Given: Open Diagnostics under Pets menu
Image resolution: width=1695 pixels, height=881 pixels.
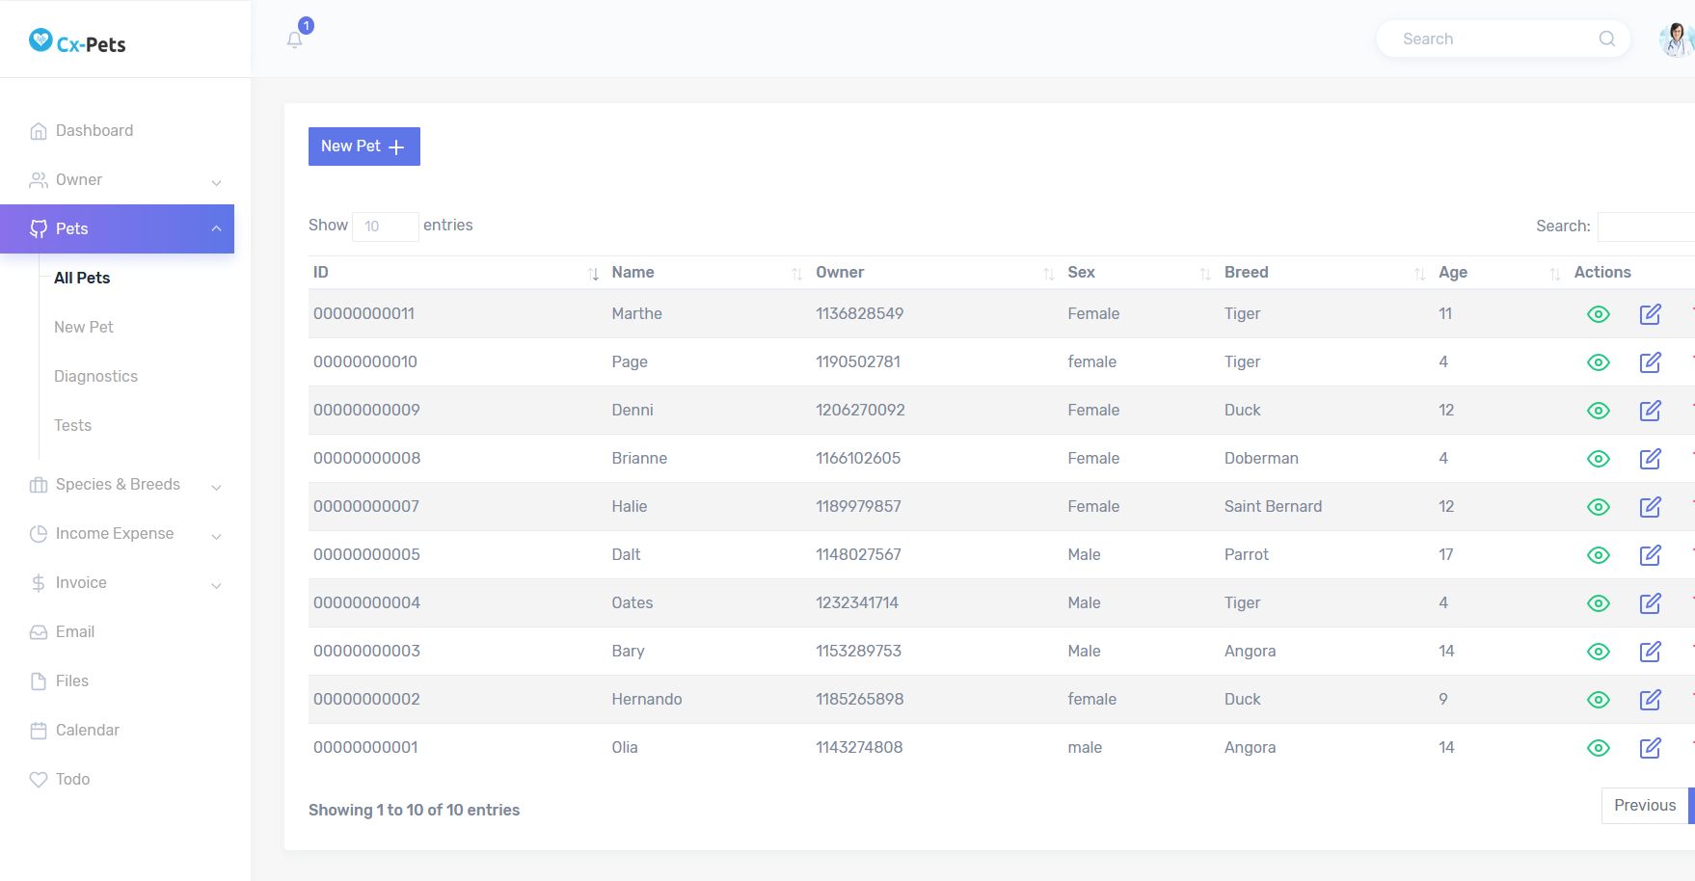Looking at the screenshot, I should (95, 377).
